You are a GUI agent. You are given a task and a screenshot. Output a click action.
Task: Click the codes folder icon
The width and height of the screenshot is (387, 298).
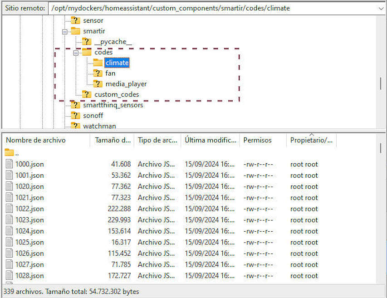(x=87, y=52)
